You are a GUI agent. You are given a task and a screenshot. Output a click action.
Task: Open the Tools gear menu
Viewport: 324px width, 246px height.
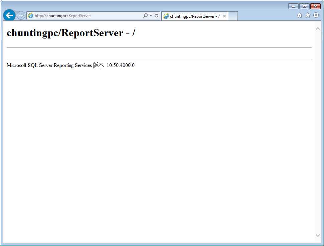pyautogui.click(x=316, y=15)
